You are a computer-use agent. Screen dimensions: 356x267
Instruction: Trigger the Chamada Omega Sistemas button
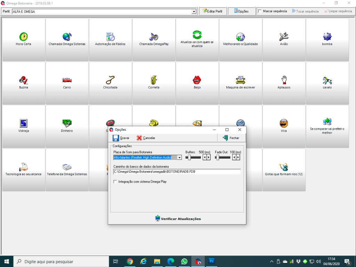pyautogui.click(x=67, y=40)
